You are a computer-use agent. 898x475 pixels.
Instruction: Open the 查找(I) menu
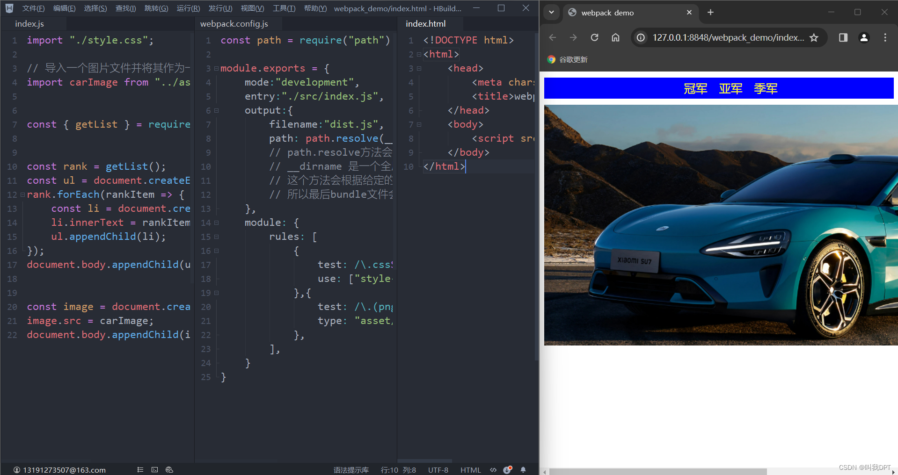(126, 8)
